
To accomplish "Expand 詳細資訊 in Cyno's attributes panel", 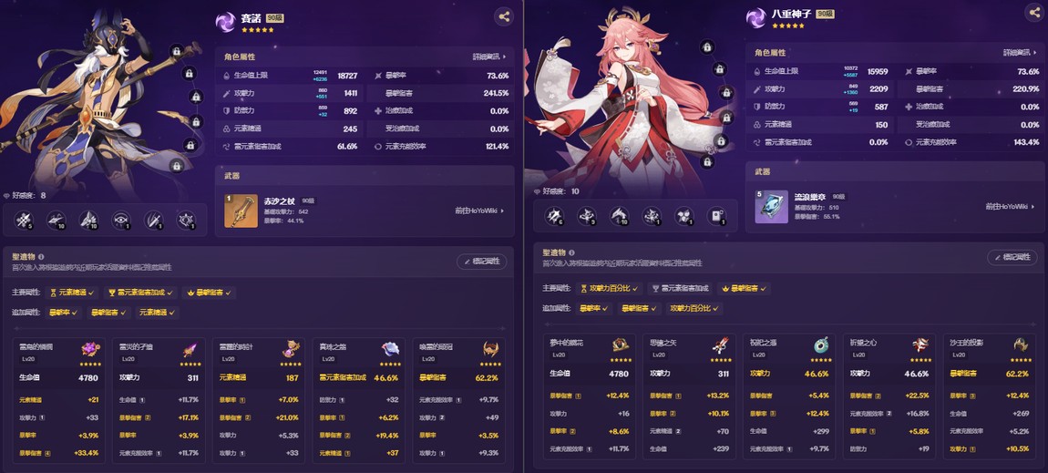I will click(490, 57).
